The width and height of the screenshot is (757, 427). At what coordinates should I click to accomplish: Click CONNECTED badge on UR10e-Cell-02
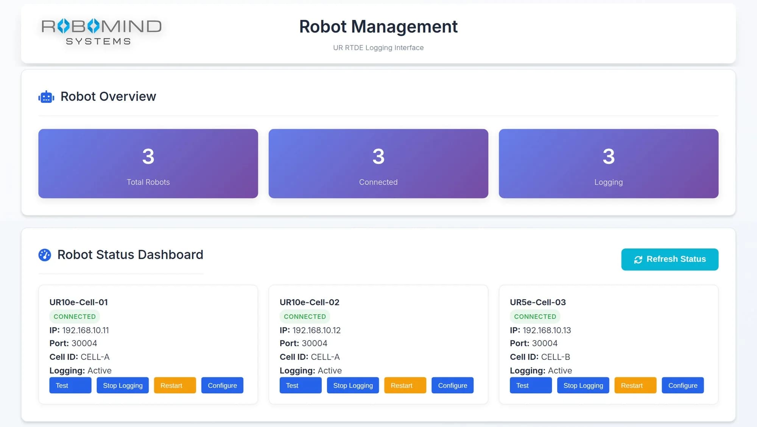305,317
